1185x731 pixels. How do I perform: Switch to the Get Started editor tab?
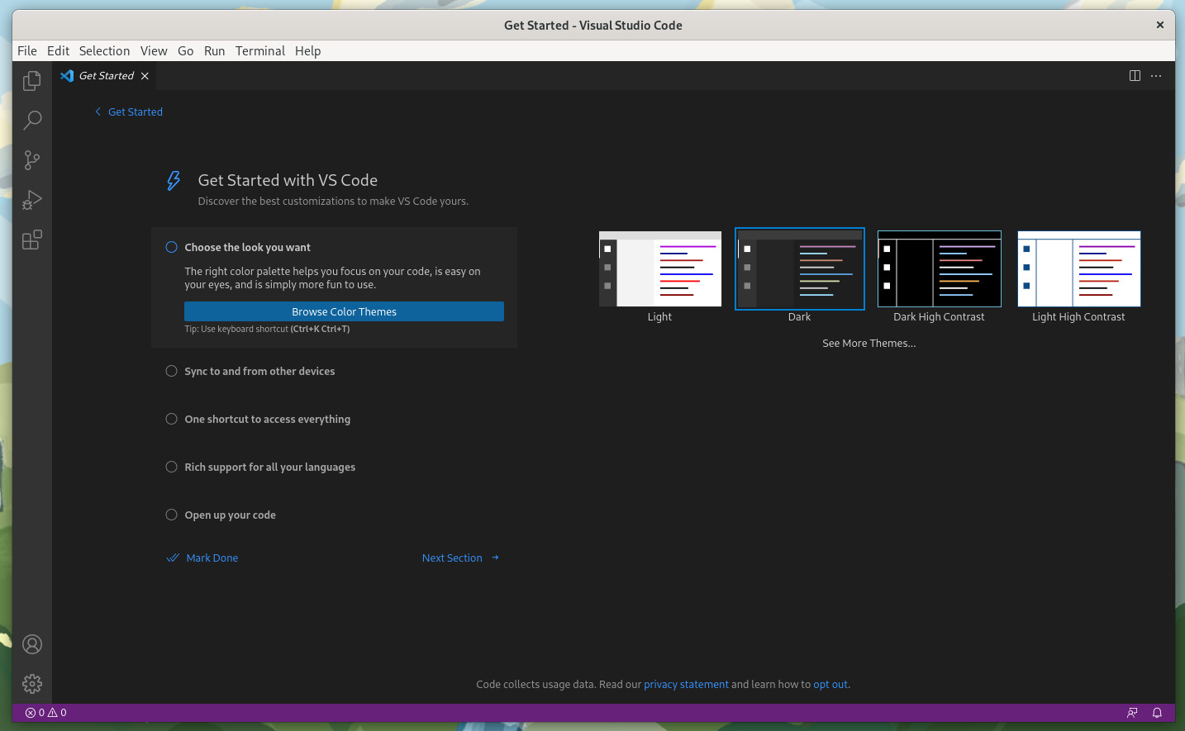point(106,76)
